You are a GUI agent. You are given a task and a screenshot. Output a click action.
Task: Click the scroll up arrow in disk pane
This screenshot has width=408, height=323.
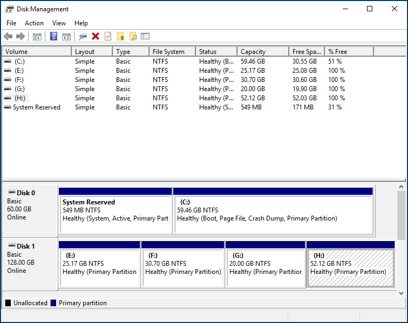coord(401,187)
